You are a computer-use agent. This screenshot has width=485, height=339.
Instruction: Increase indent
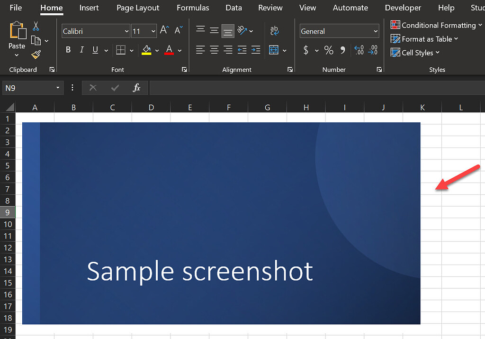(256, 50)
